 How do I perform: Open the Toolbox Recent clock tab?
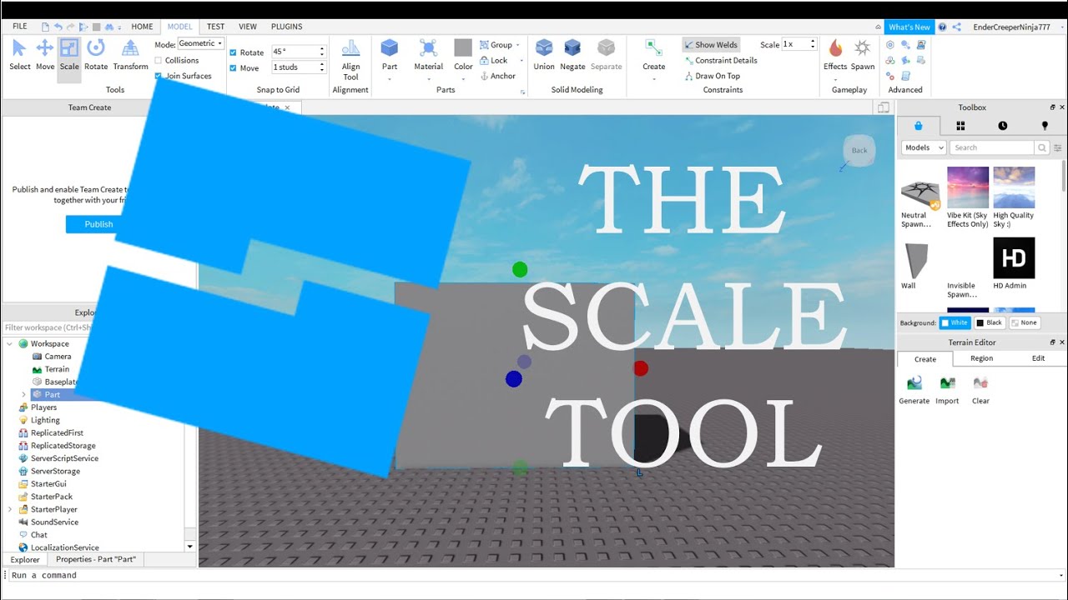pyautogui.click(x=1003, y=126)
